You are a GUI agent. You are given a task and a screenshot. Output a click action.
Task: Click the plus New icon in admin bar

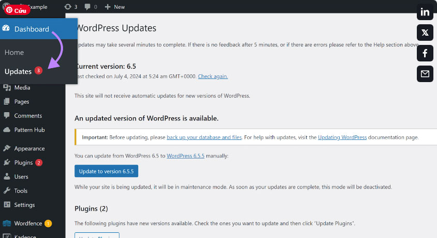(108, 7)
